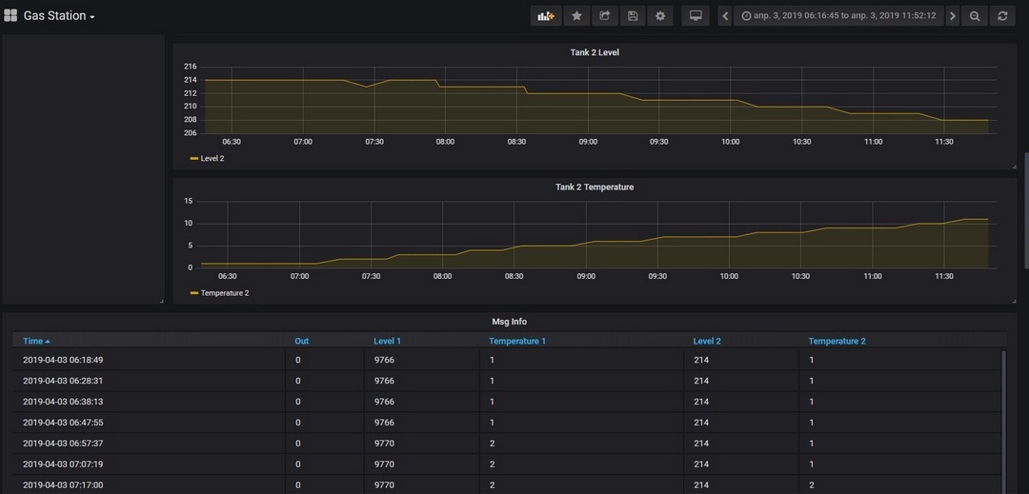Image resolution: width=1029 pixels, height=494 pixels.
Task: Open the Gas Station dashboard dropdown
Action: [x=59, y=16]
